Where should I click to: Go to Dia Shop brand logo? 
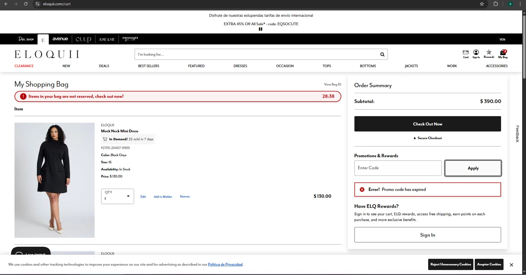point(26,39)
